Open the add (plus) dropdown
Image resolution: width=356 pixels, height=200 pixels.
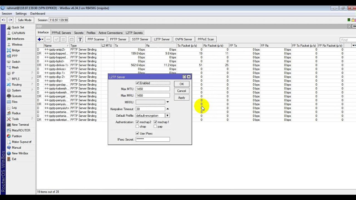pyautogui.click(x=41, y=39)
